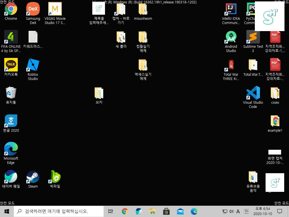Select the 휴지통 recycle bin icon
This screenshot has height=217, width=289.
click(x=11, y=95)
